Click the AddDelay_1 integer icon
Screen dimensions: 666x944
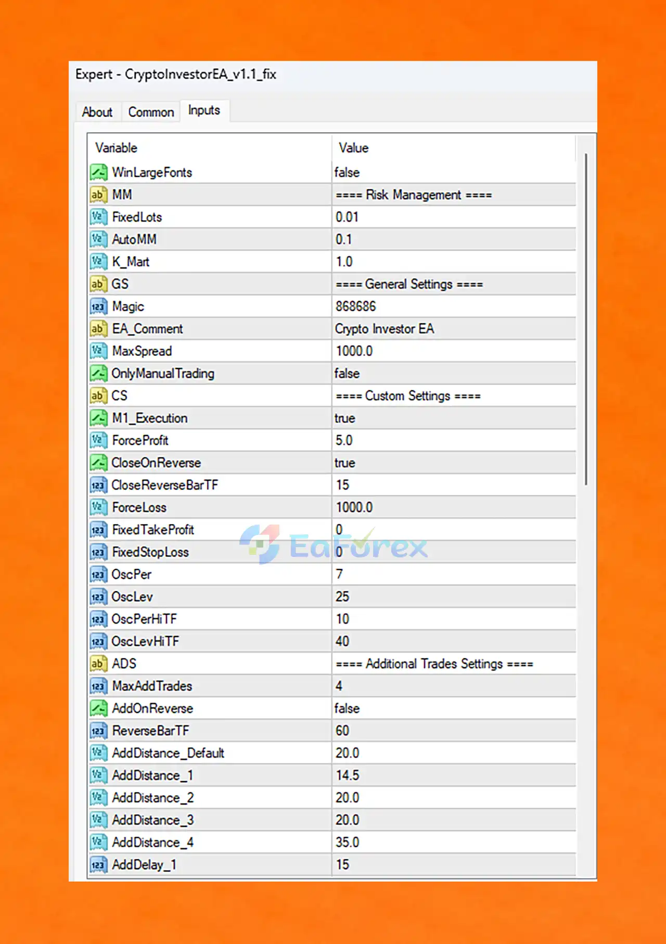(98, 865)
